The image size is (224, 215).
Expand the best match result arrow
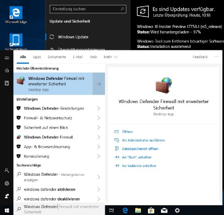coord(99,84)
